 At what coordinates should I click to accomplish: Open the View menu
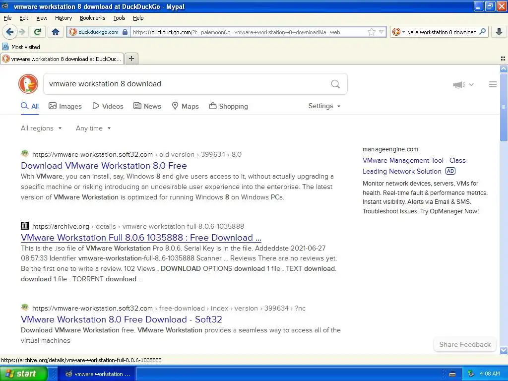click(42, 18)
